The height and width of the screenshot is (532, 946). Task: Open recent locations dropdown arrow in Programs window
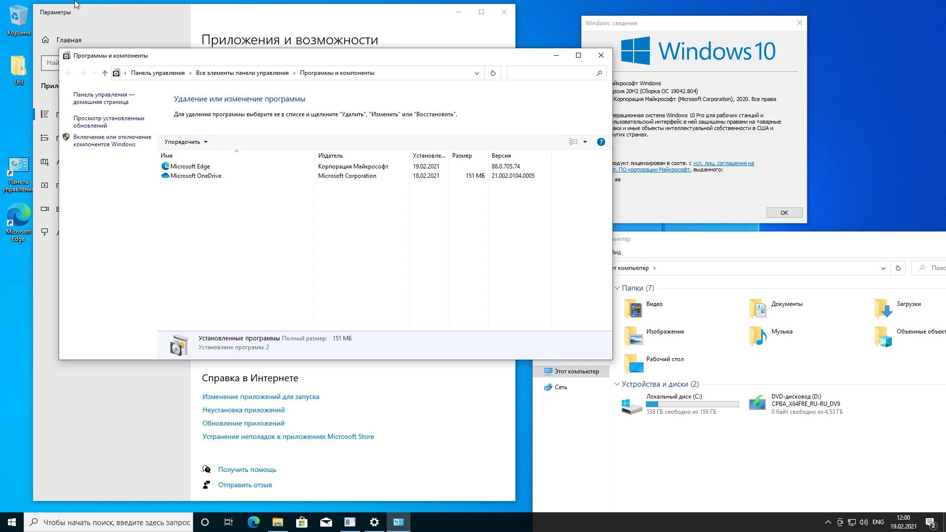95,73
